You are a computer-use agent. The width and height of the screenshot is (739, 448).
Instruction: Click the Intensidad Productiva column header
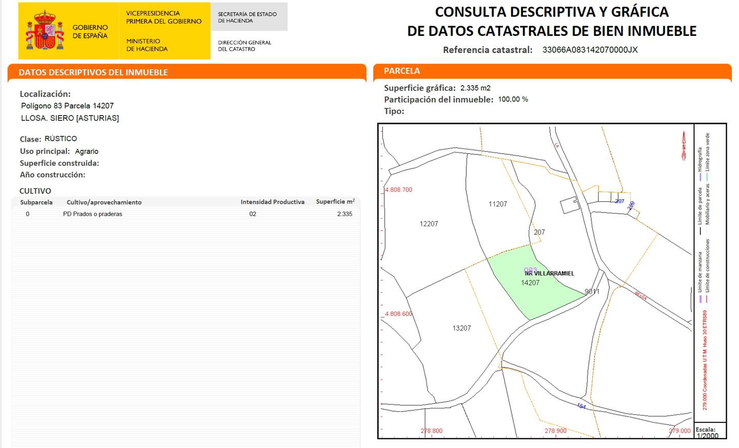click(x=272, y=202)
